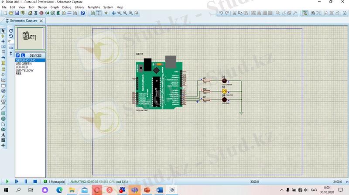Toggle the grid display icon
The height and width of the screenshot is (195, 349).
coord(99,13)
